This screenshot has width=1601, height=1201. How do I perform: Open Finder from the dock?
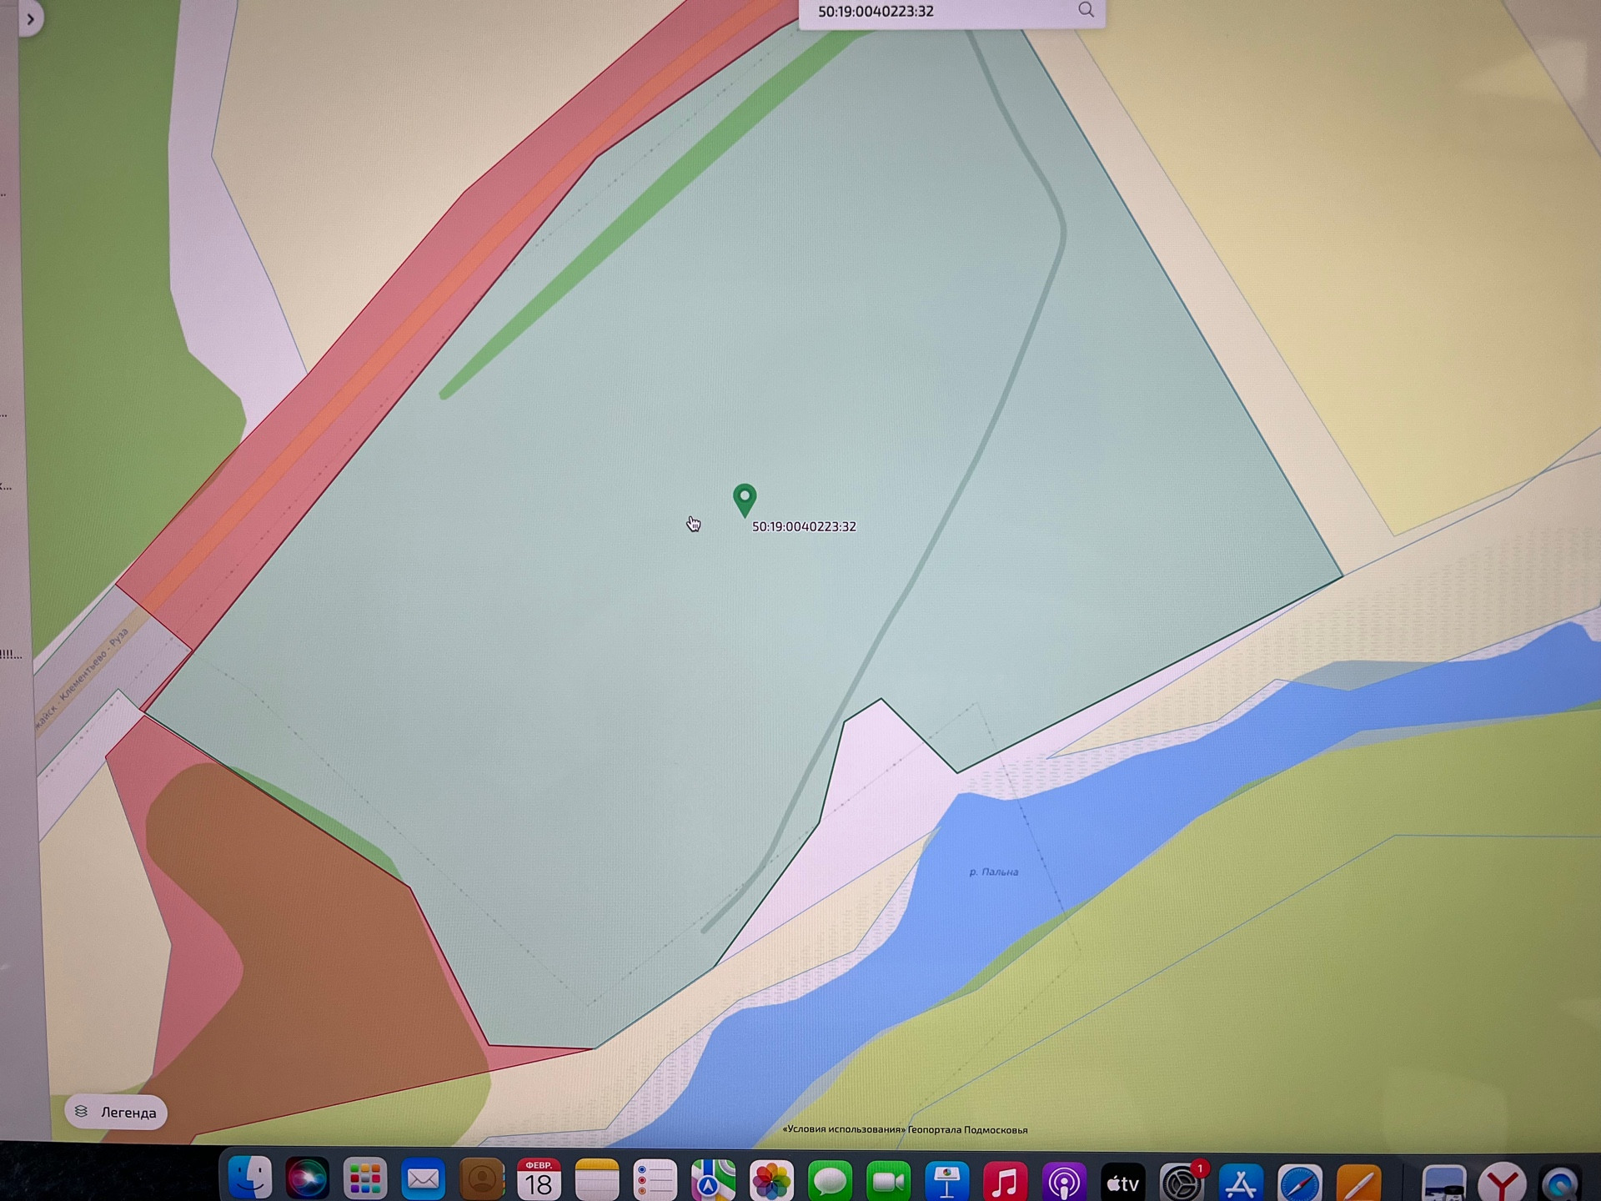[x=250, y=1180]
